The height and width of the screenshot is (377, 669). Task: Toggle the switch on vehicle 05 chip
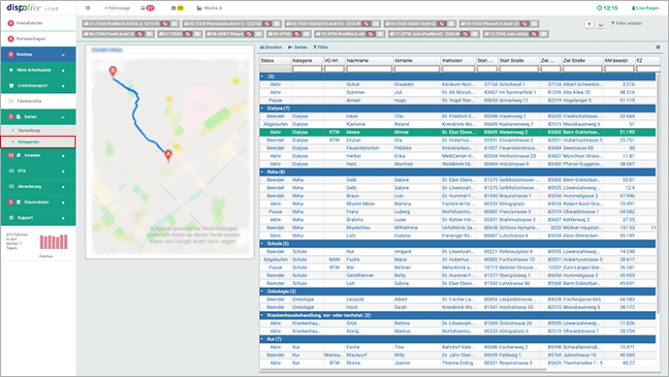coord(534,24)
